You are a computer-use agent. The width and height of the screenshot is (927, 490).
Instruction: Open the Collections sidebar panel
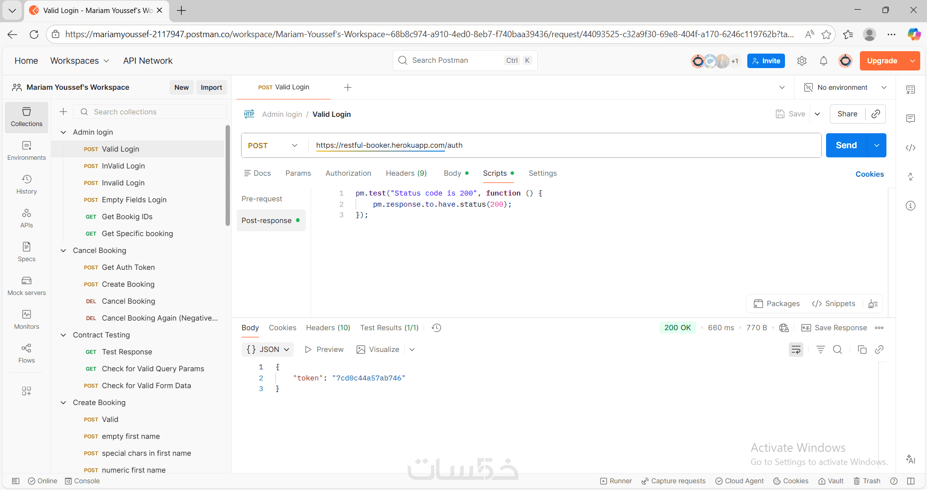point(27,117)
